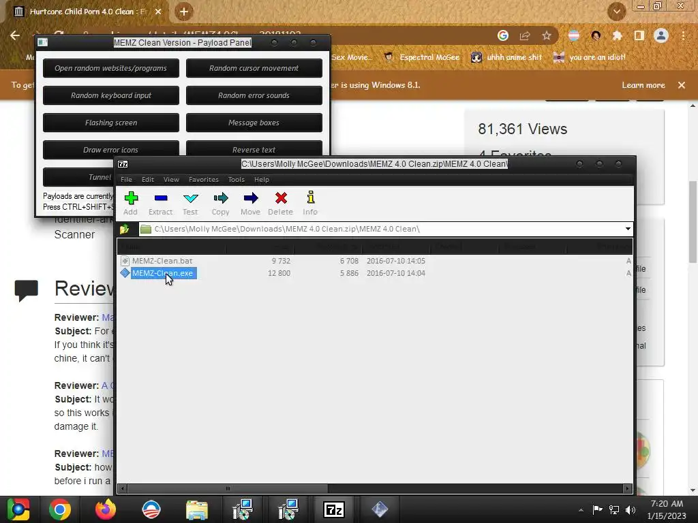Click Learn more in the Chrome infobar

[x=643, y=85]
